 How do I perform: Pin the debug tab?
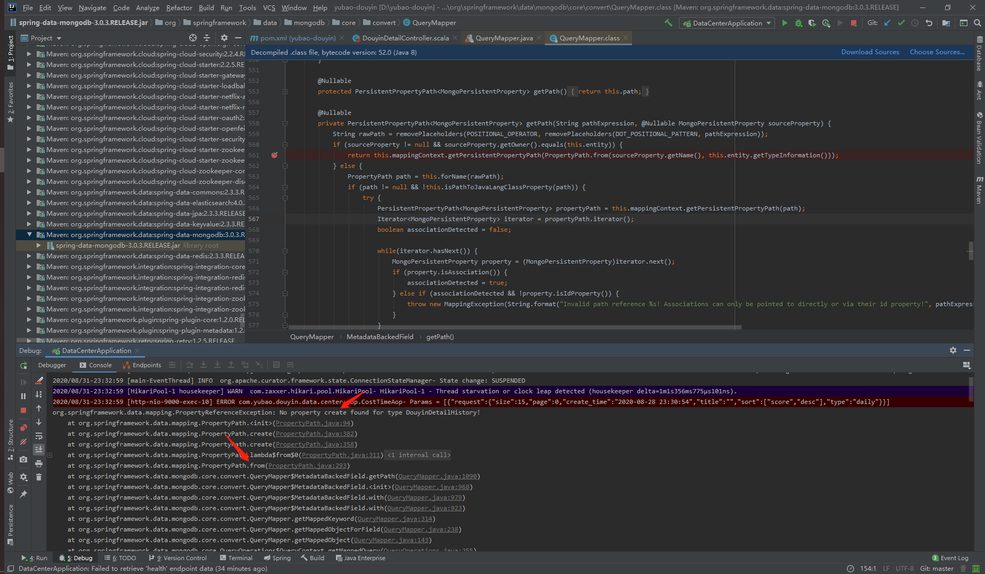[23, 494]
